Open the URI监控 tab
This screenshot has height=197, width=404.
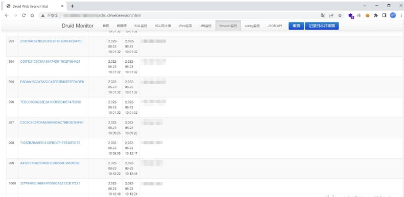[x=205, y=26]
